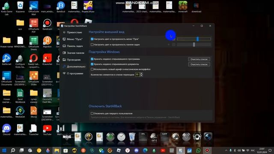Open the Windows Start button on taskbar
The height and width of the screenshot is (154, 274).
[4, 151]
